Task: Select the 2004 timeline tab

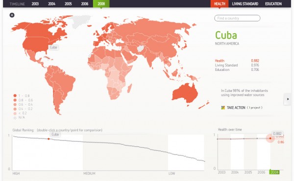Action: [51, 4]
